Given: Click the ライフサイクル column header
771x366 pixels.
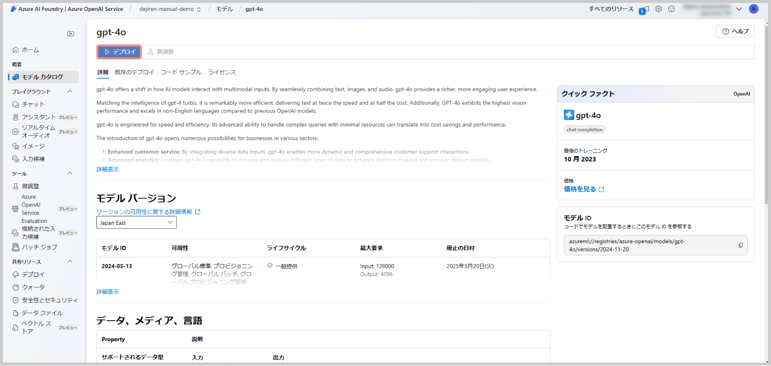Looking at the screenshot, I should click(x=286, y=248).
